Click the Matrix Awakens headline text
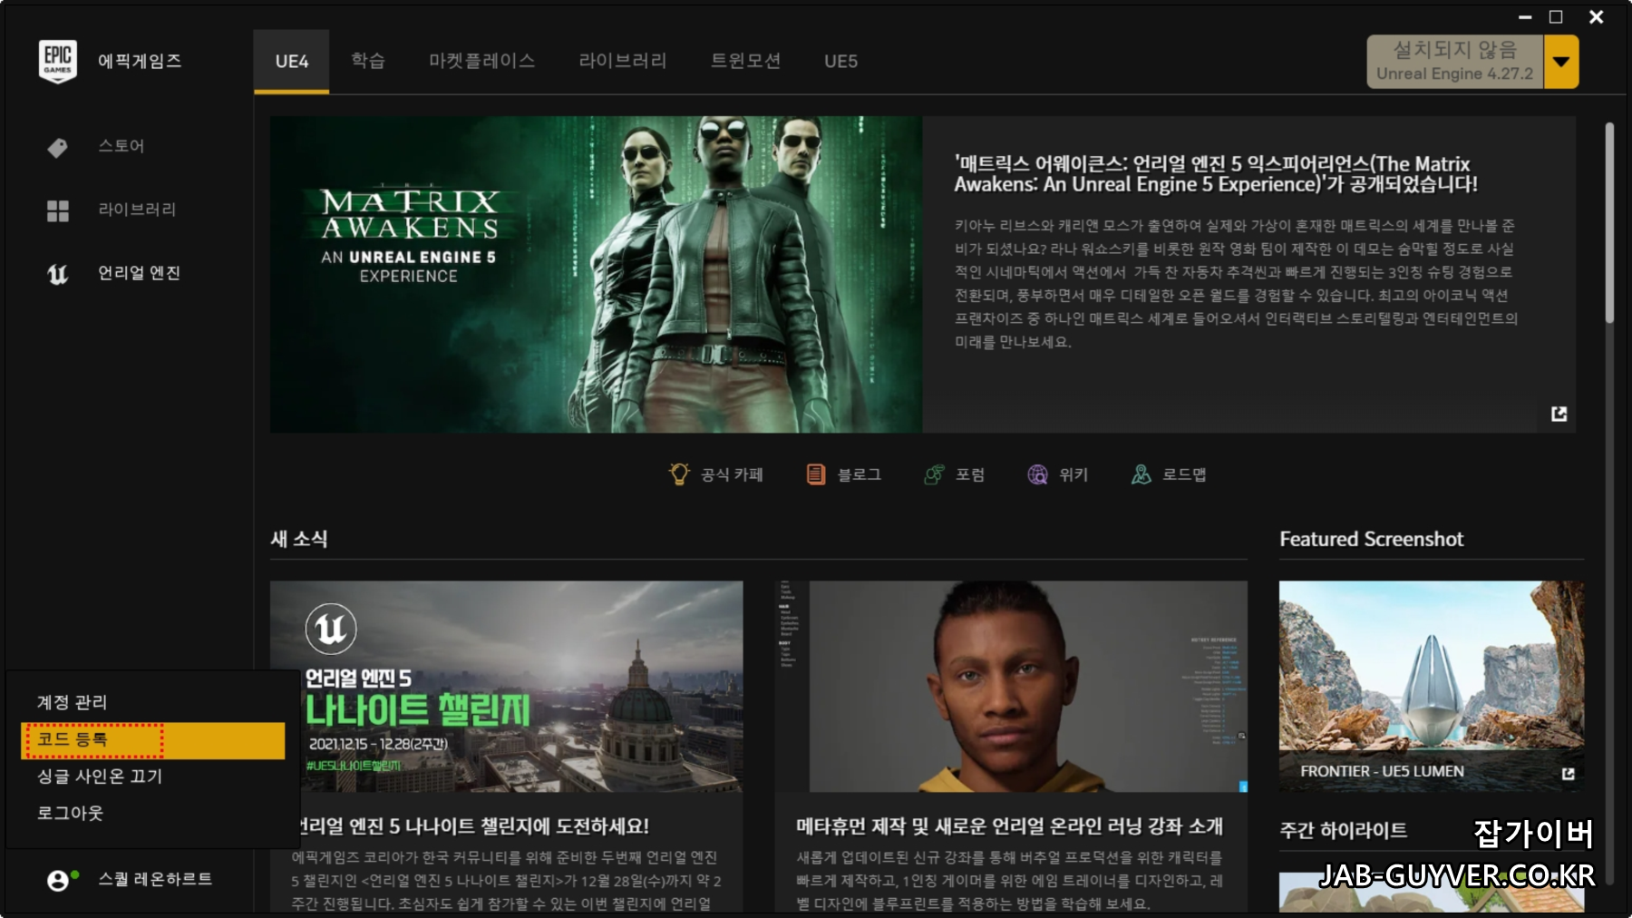Screen dimensions: 1632x918 point(1216,174)
